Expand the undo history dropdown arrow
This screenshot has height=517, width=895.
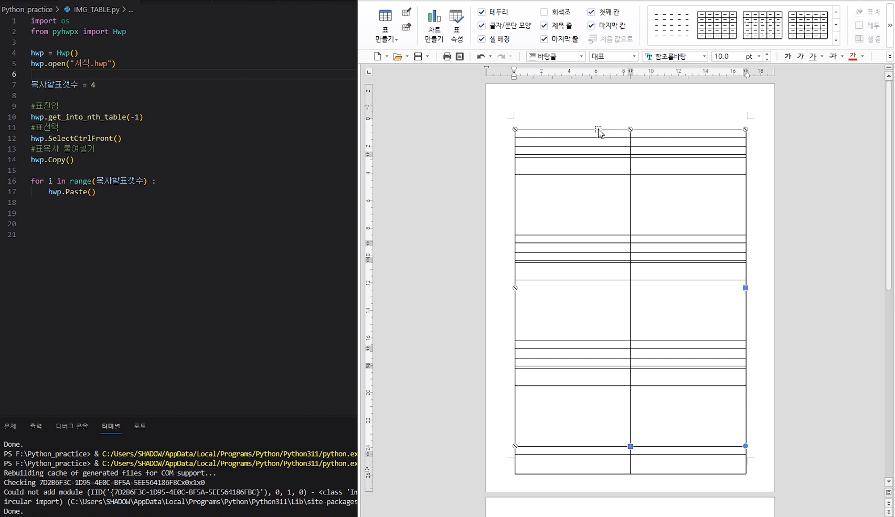click(490, 56)
